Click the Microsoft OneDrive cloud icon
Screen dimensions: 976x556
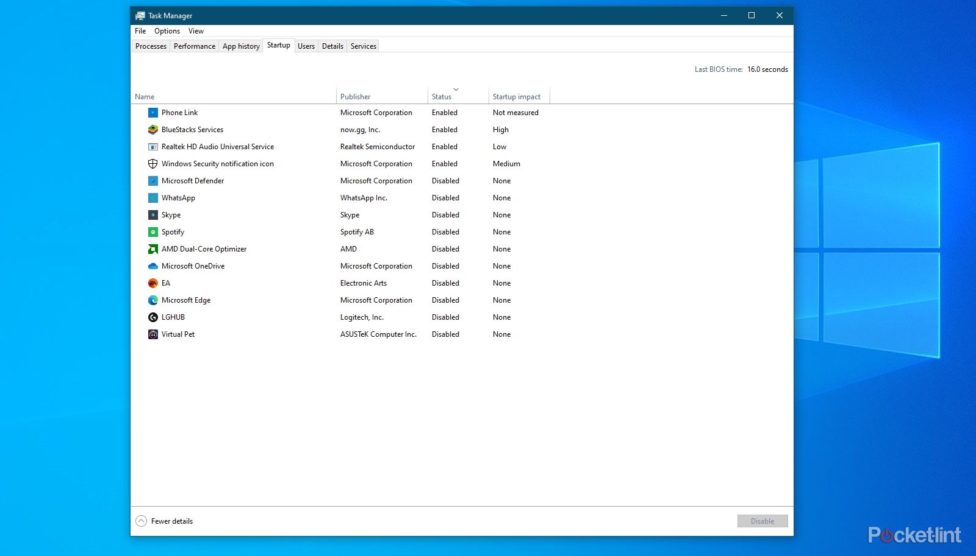(x=153, y=266)
